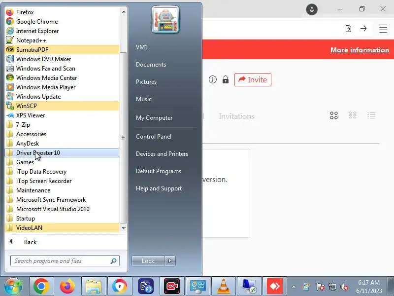Viewport: 394px width, 296px height.
Task: Click the user account robot picture
Action: (165, 20)
